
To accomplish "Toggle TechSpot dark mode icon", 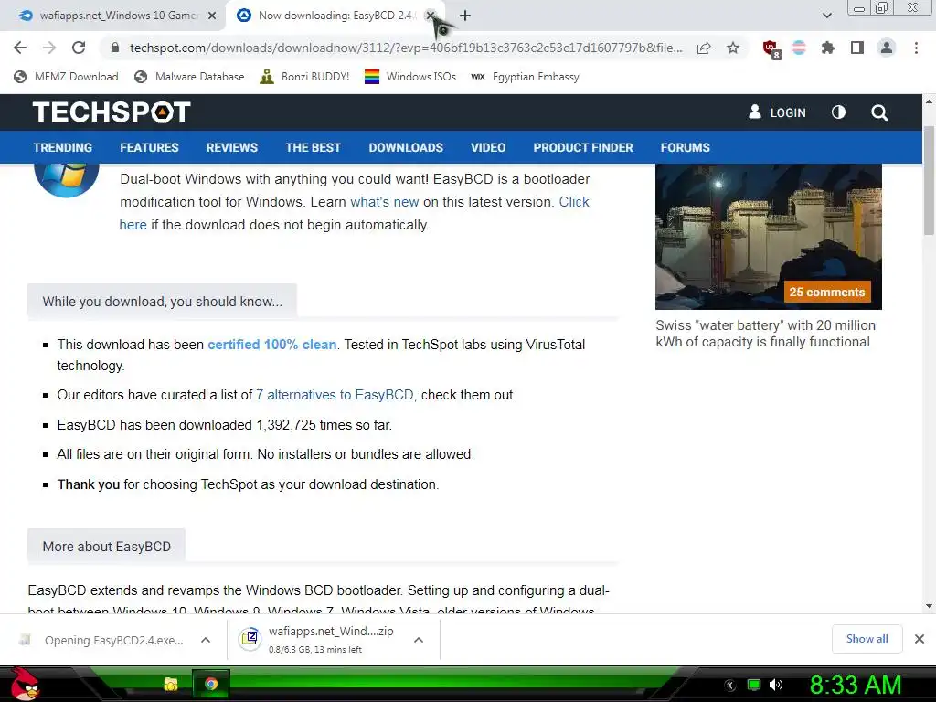I will pos(838,112).
